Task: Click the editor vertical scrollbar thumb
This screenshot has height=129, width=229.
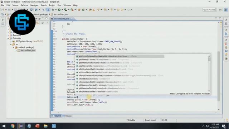Action: (219, 76)
